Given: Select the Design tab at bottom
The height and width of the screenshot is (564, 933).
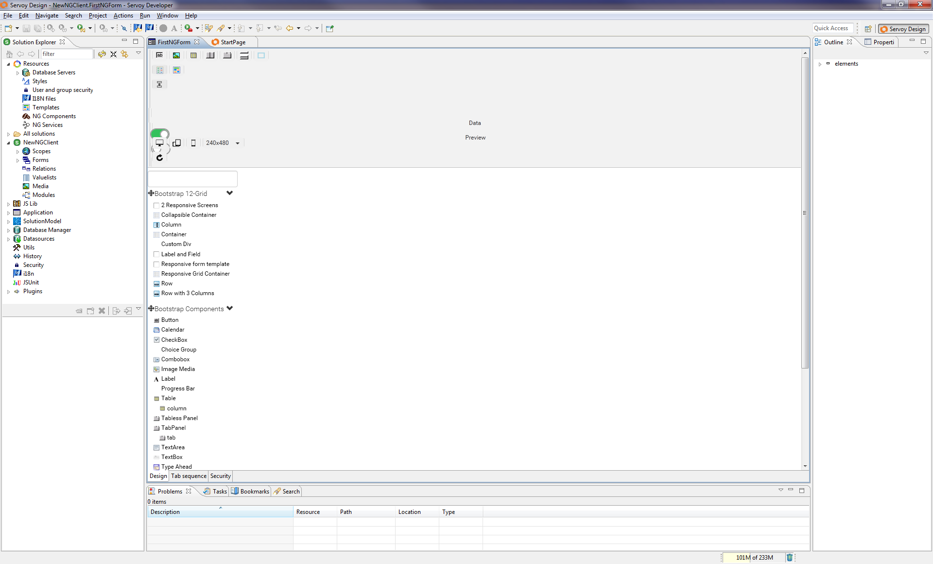Looking at the screenshot, I should coord(157,476).
